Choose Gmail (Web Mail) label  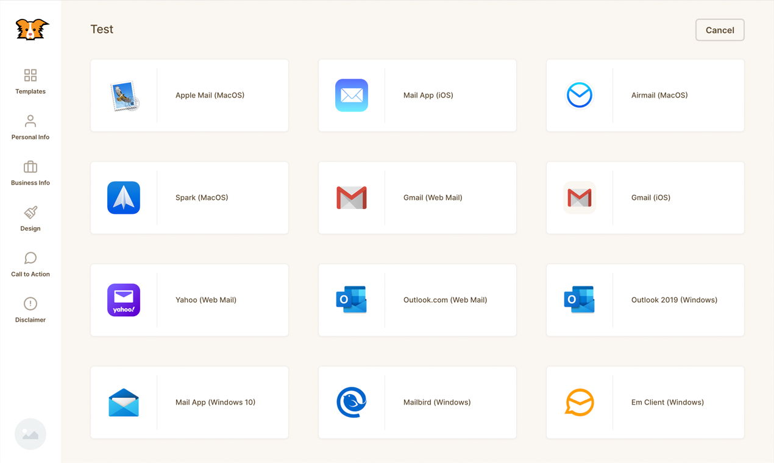click(433, 197)
